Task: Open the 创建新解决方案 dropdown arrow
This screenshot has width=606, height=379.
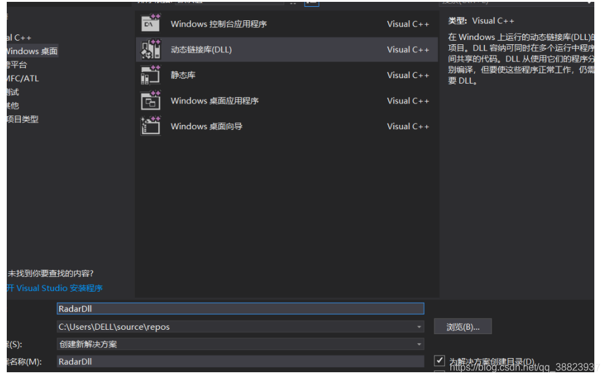Action: pyautogui.click(x=419, y=344)
